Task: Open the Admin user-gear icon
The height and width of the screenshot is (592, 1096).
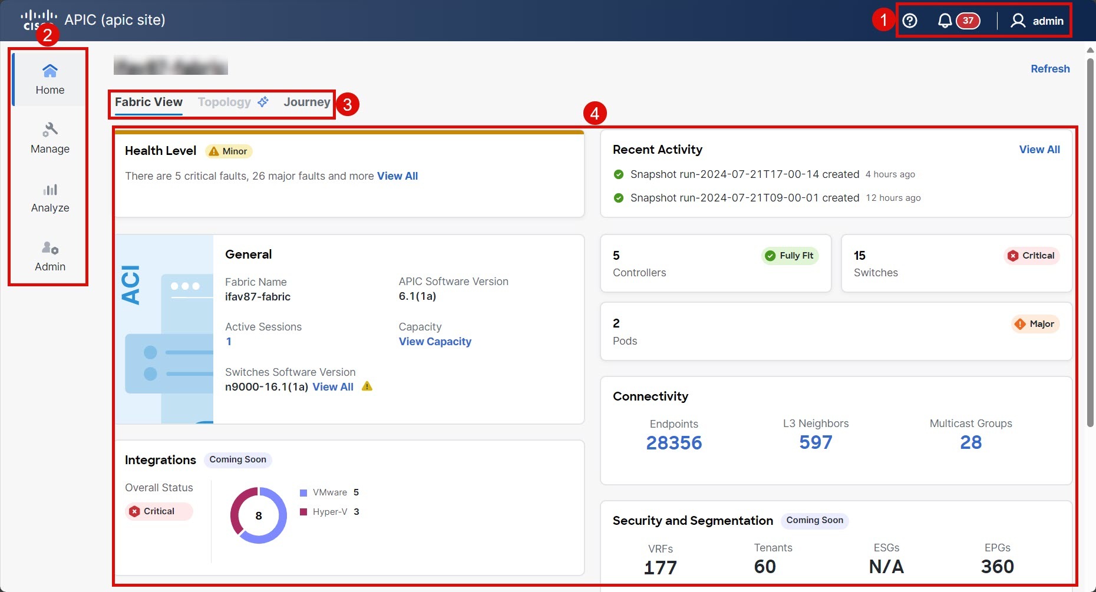Action: click(x=50, y=247)
